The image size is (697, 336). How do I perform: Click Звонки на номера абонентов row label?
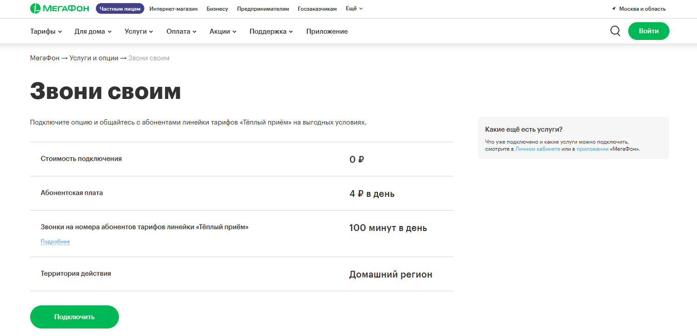tap(145, 227)
